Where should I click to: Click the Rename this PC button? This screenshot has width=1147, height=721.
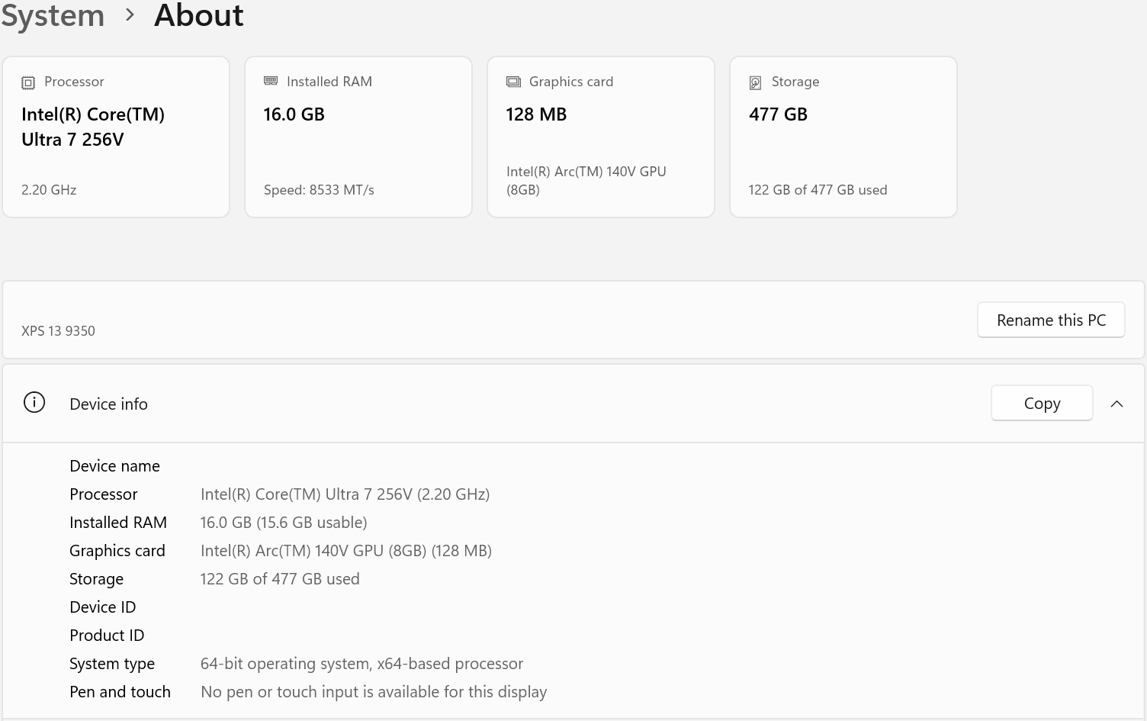pyautogui.click(x=1051, y=320)
